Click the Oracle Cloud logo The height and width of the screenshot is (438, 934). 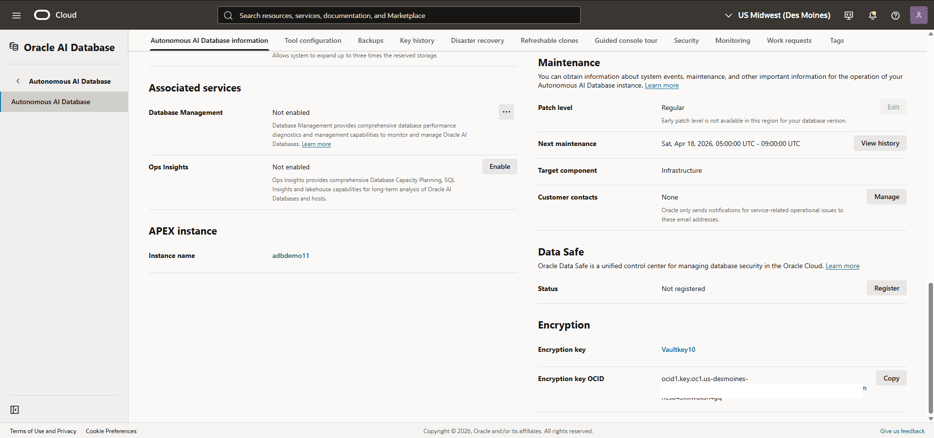[55, 15]
